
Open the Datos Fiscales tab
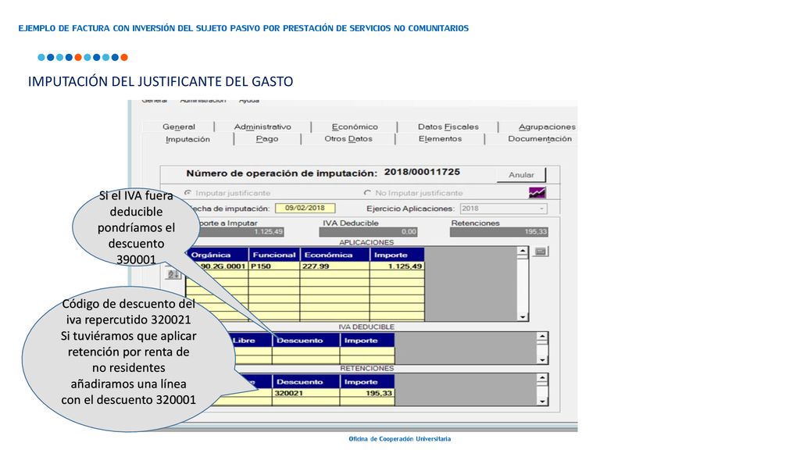point(448,127)
